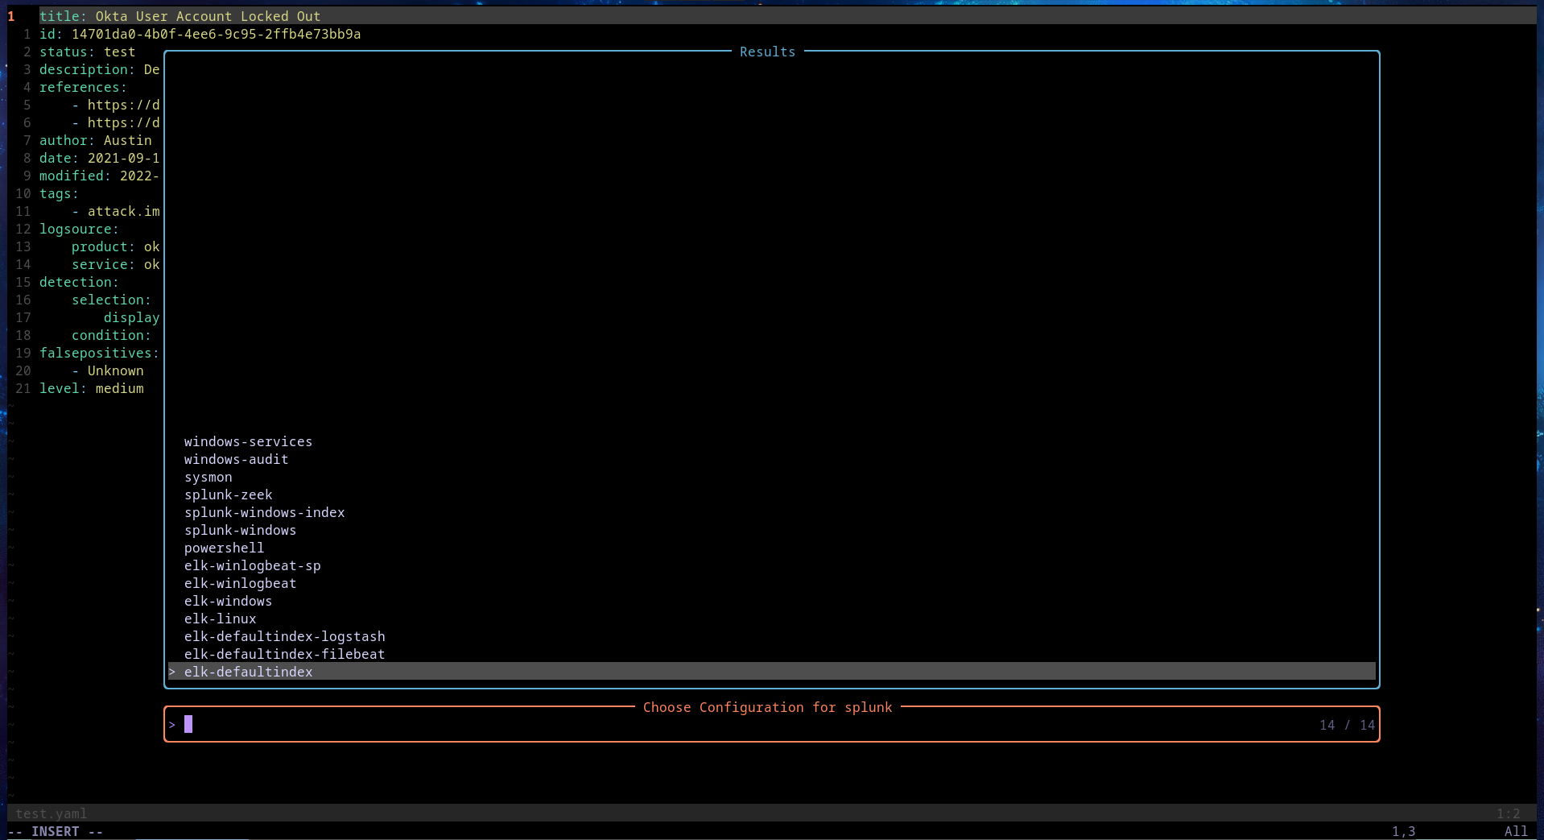Choose windows-audit from the results panel
The height and width of the screenshot is (840, 1544).
coord(236,459)
